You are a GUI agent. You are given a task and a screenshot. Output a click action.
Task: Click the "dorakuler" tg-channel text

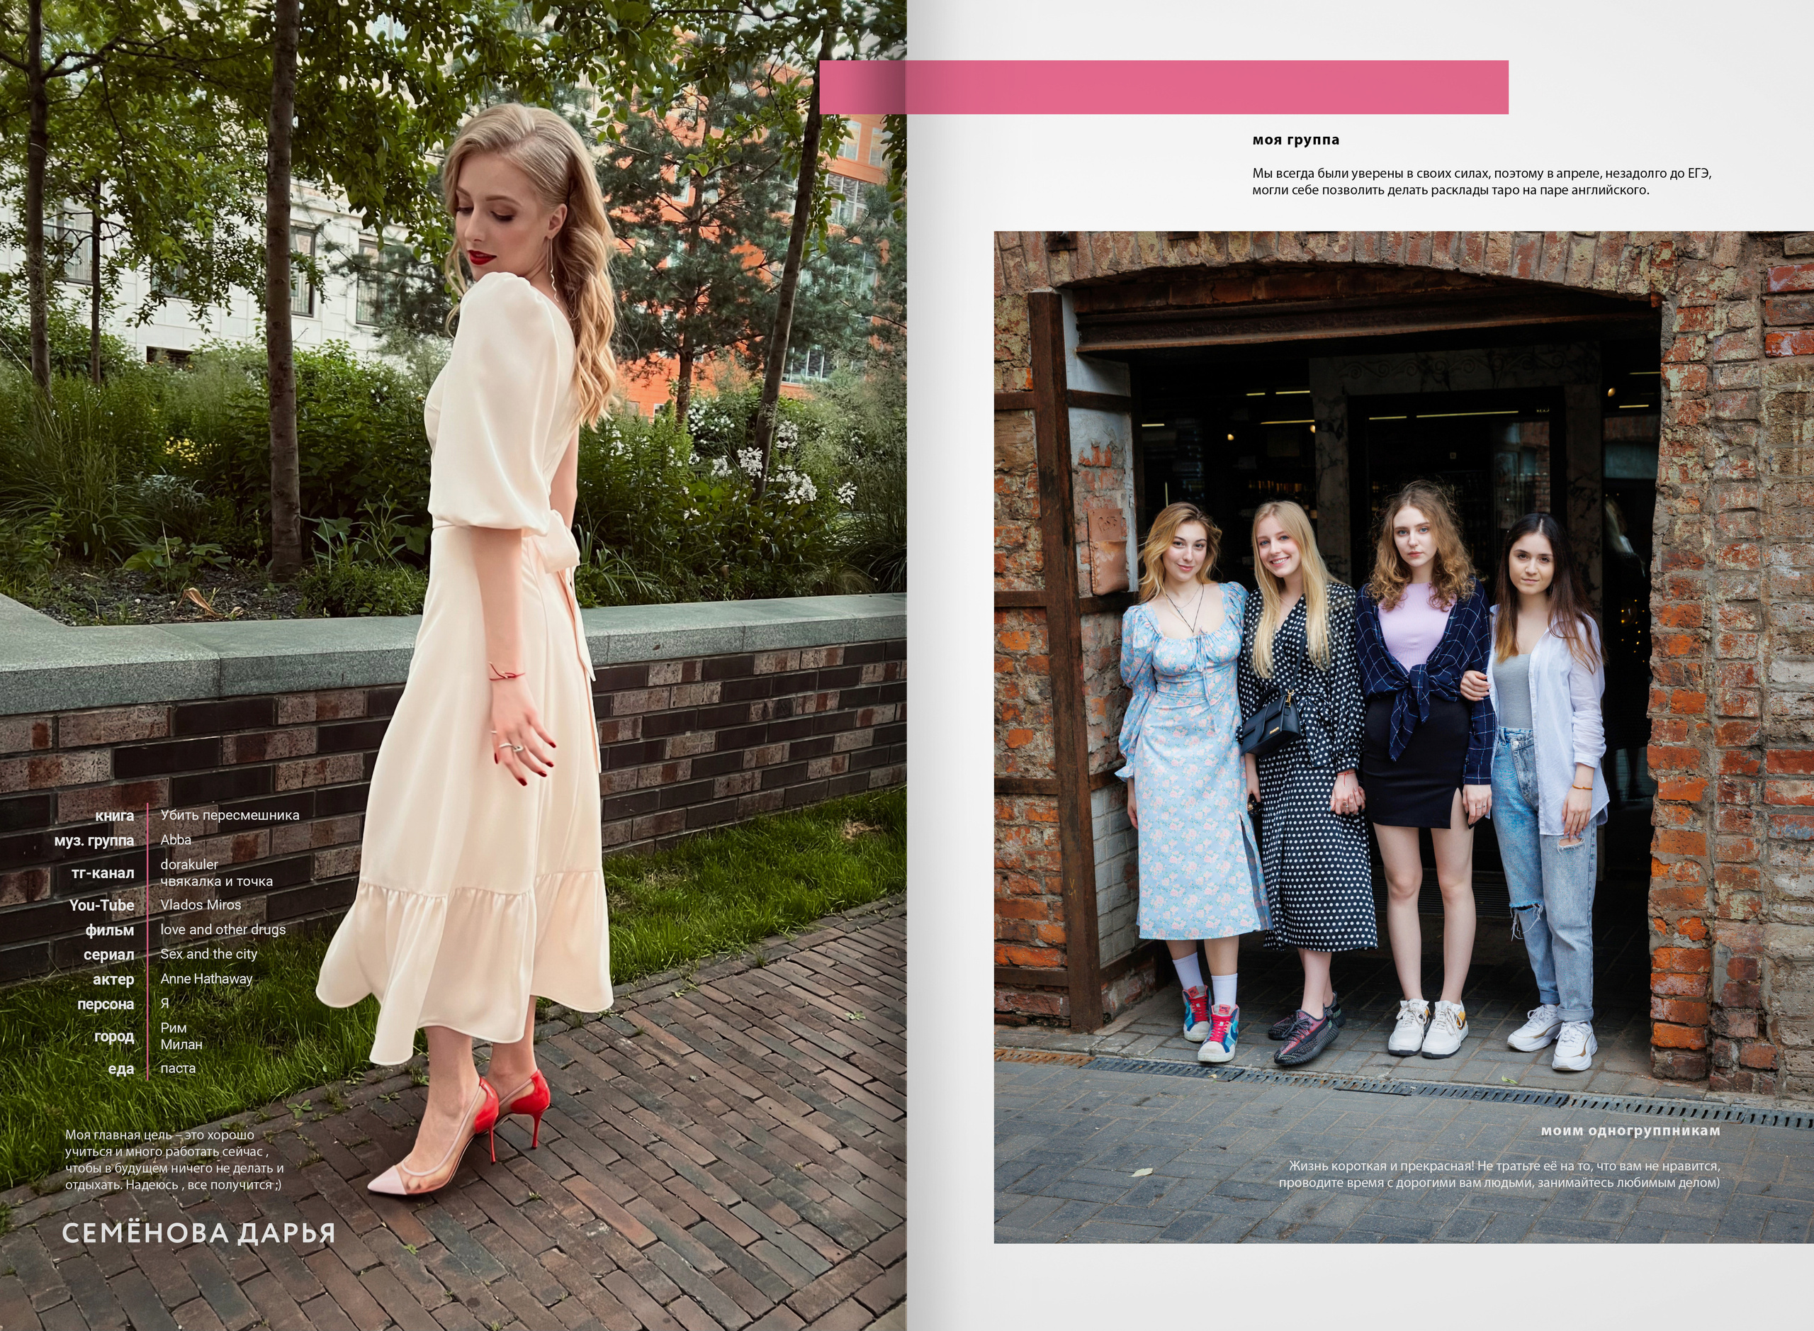coord(189,865)
